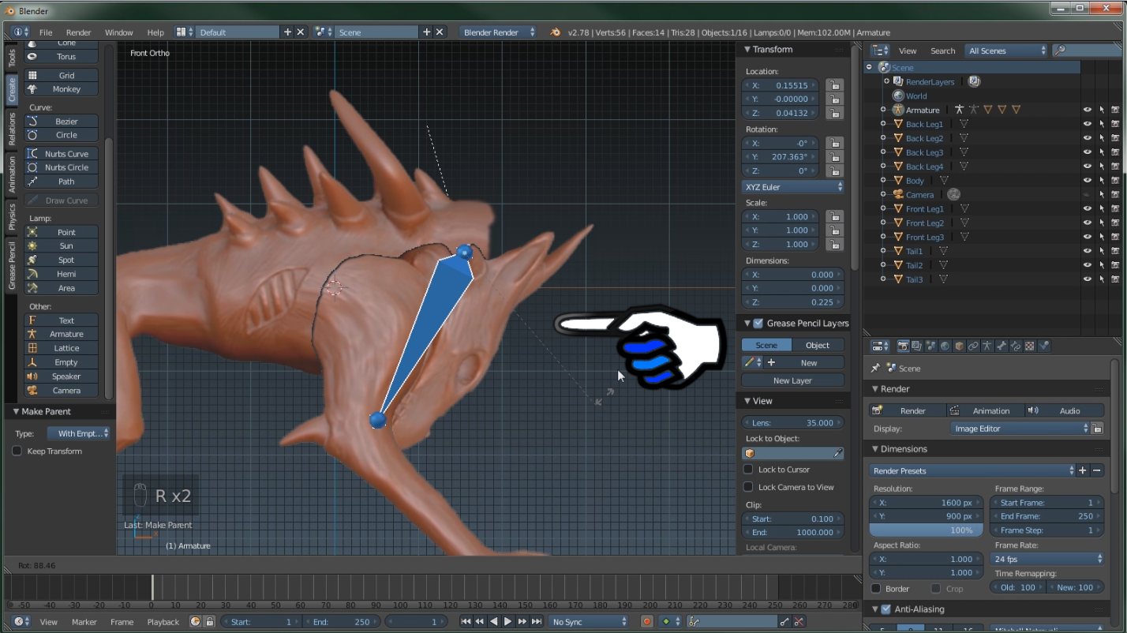Enable Lock Camera to View checkbox
This screenshot has width=1127, height=633.
tap(748, 487)
